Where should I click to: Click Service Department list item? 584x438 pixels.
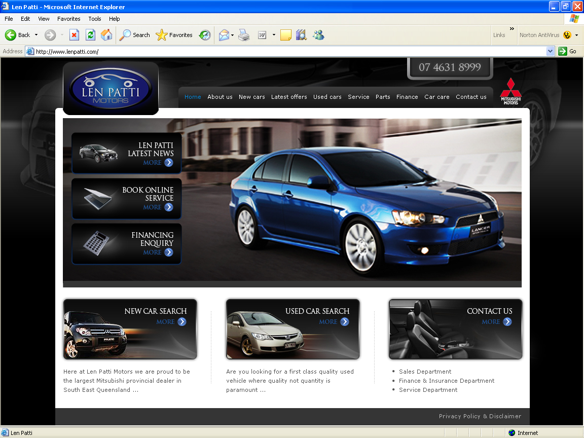[428, 390]
